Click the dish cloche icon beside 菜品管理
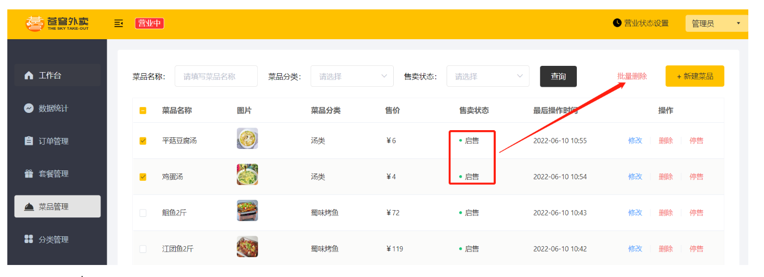The image size is (764, 277). 29,207
